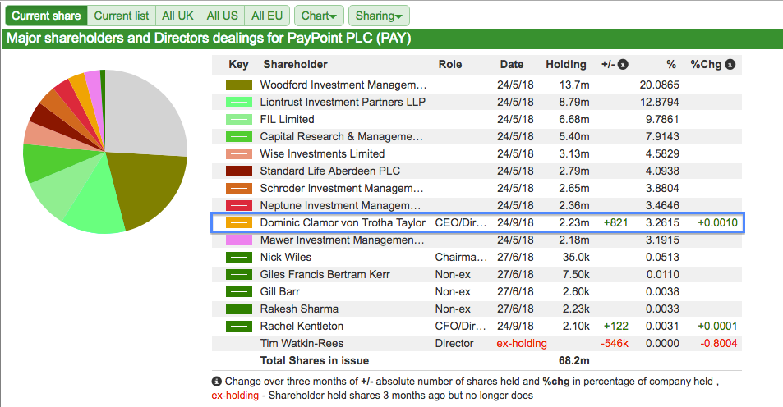Select Mawer Investment Managemen… name
This screenshot has height=407, width=783.
coord(342,240)
